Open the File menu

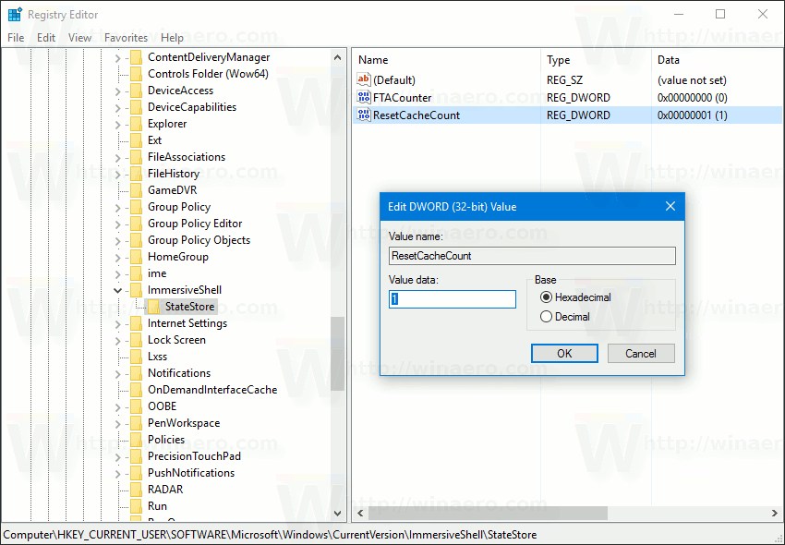click(16, 38)
